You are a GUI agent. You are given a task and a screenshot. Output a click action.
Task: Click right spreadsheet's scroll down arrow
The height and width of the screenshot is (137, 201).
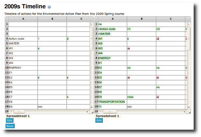pyautogui.click(x=189, y=107)
